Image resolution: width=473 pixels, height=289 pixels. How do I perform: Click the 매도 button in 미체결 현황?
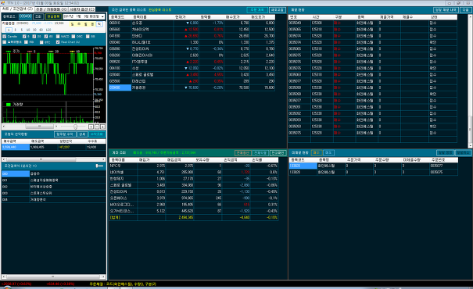tap(328, 153)
